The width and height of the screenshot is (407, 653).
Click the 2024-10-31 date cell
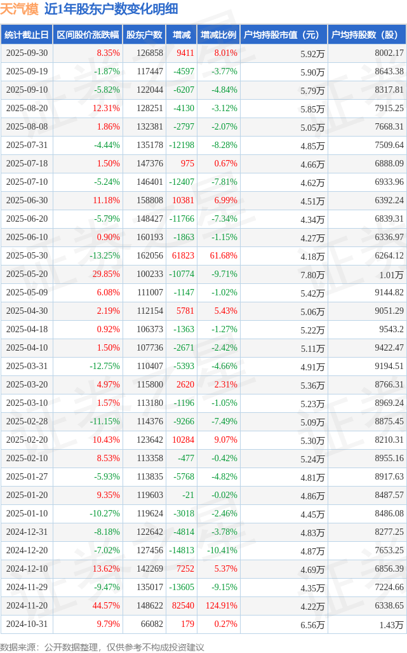tap(27, 624)
